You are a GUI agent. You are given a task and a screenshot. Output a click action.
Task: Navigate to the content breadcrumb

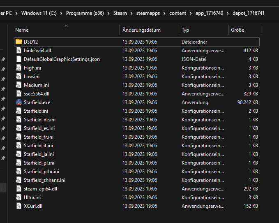click(x=178, y=13)
